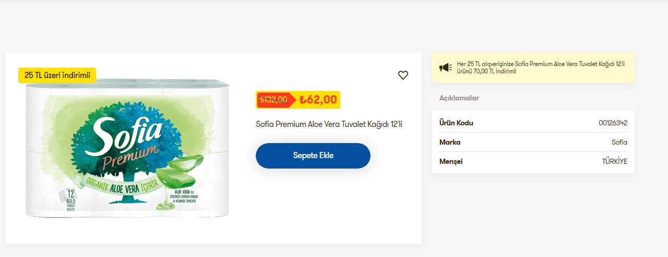668x257 pixels.
Task: Click the product code 00126342 value
Action: pyautogui.click(x=613, y=123)
